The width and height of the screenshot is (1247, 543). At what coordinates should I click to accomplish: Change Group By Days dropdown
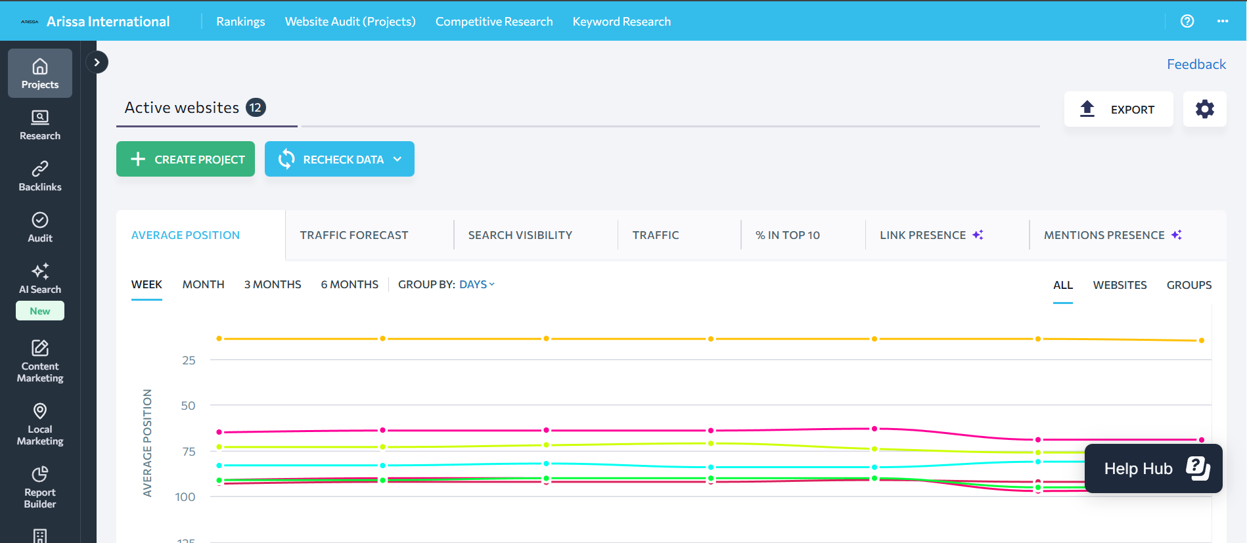point(476,284)
